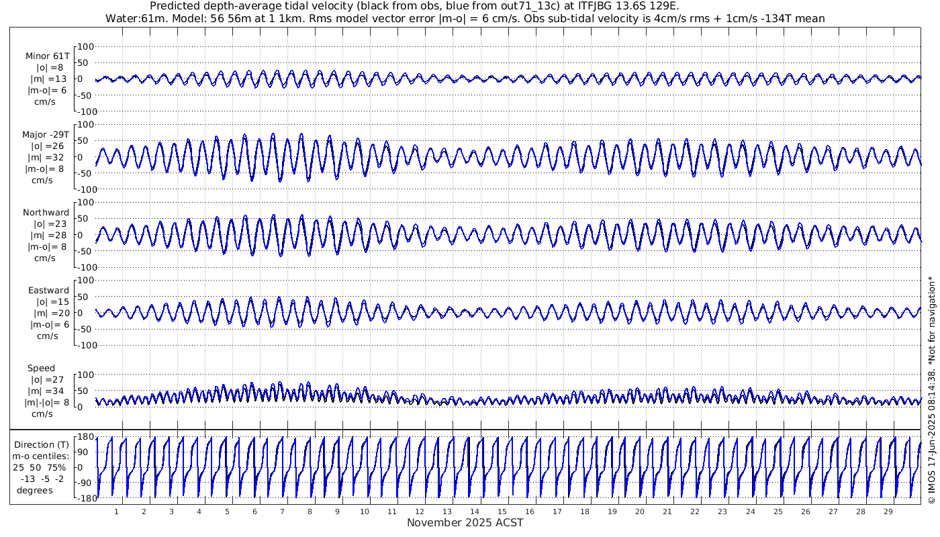Select day 15 on the time axis
940x537 pixels.
502,511
